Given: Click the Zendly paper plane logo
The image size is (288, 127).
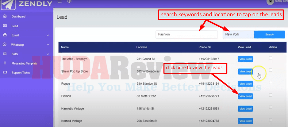Looking at the screenshot, I should (x=8, y=5).
